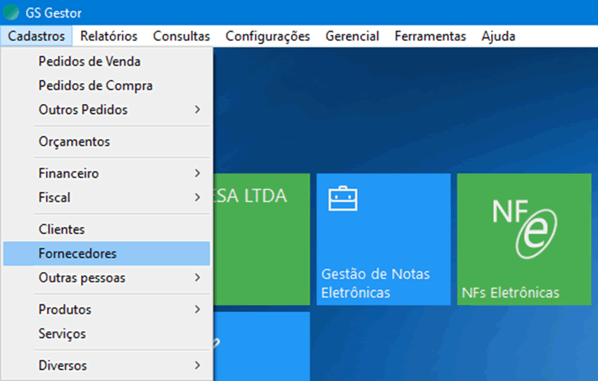Viewport: 598px width, 381px height.
Task: Expand the Outros Pedidos submenu
Action: [x=106, y=110]
